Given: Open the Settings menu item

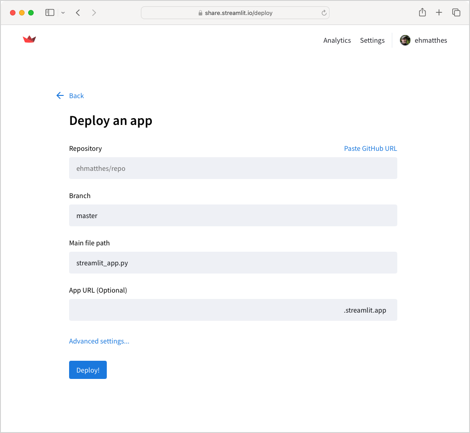Looking at the screenshot, I should click(372, 40).
